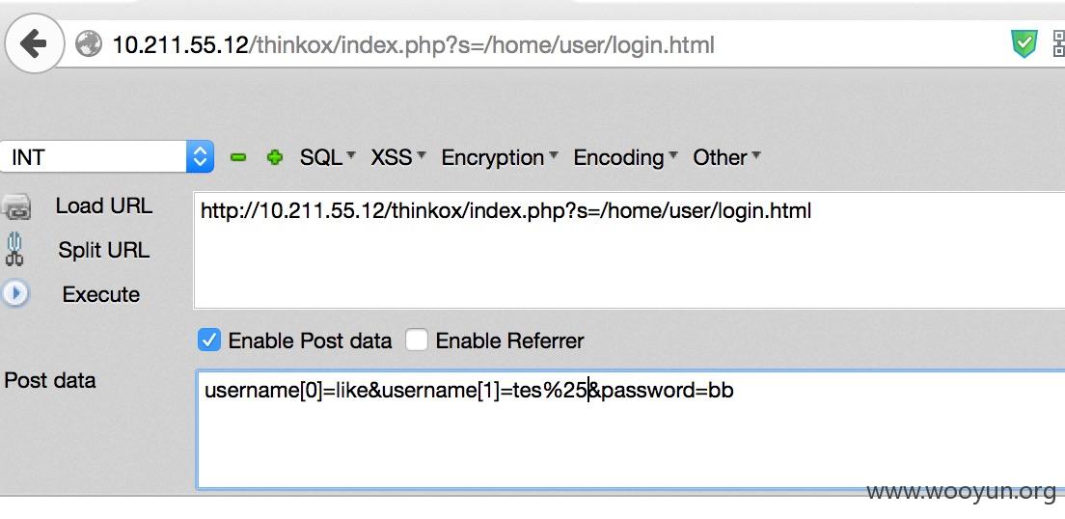Open the Encryption menu
The image size is (1065, 519).
[x=500, y=157]
